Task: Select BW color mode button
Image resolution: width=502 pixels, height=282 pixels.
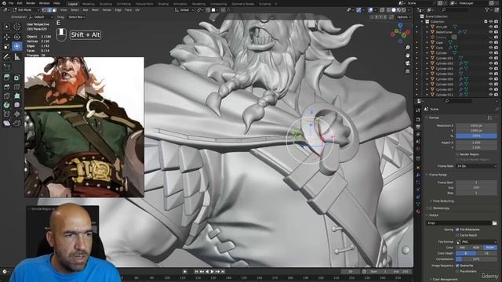Action: 463,248
